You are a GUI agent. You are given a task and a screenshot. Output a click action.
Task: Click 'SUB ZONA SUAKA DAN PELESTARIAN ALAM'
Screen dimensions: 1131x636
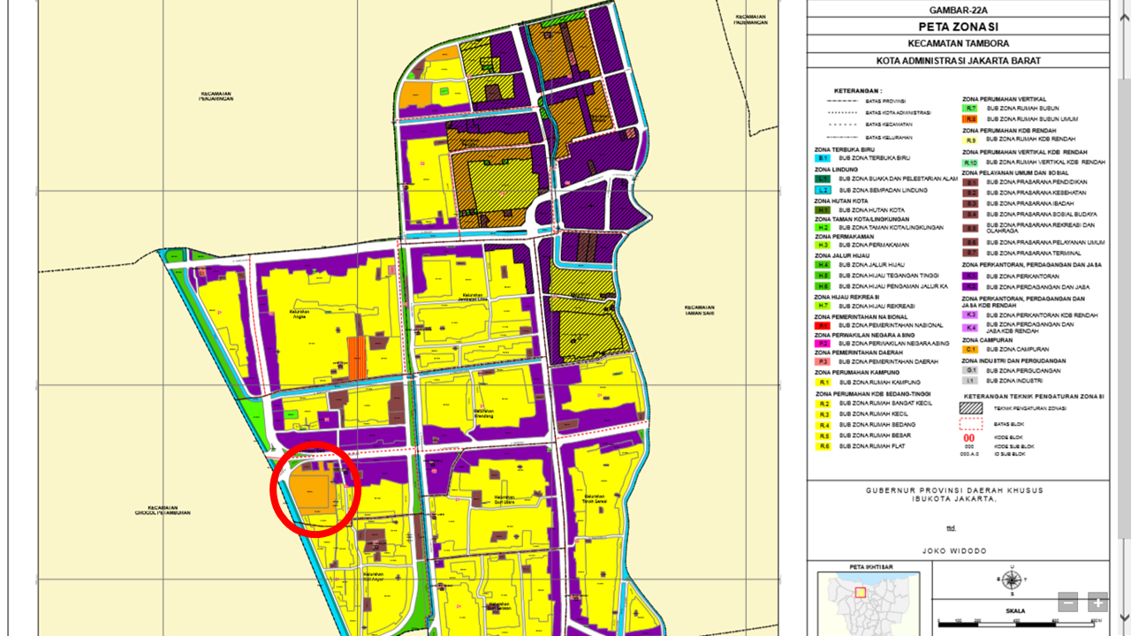(x=899, y=179)
